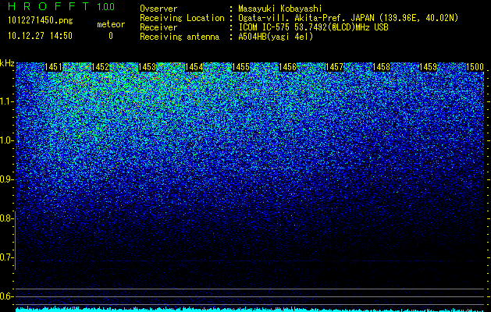Click observer name Masayuki Kobayashi
491x312 pixels.
[x=280, y=9]
